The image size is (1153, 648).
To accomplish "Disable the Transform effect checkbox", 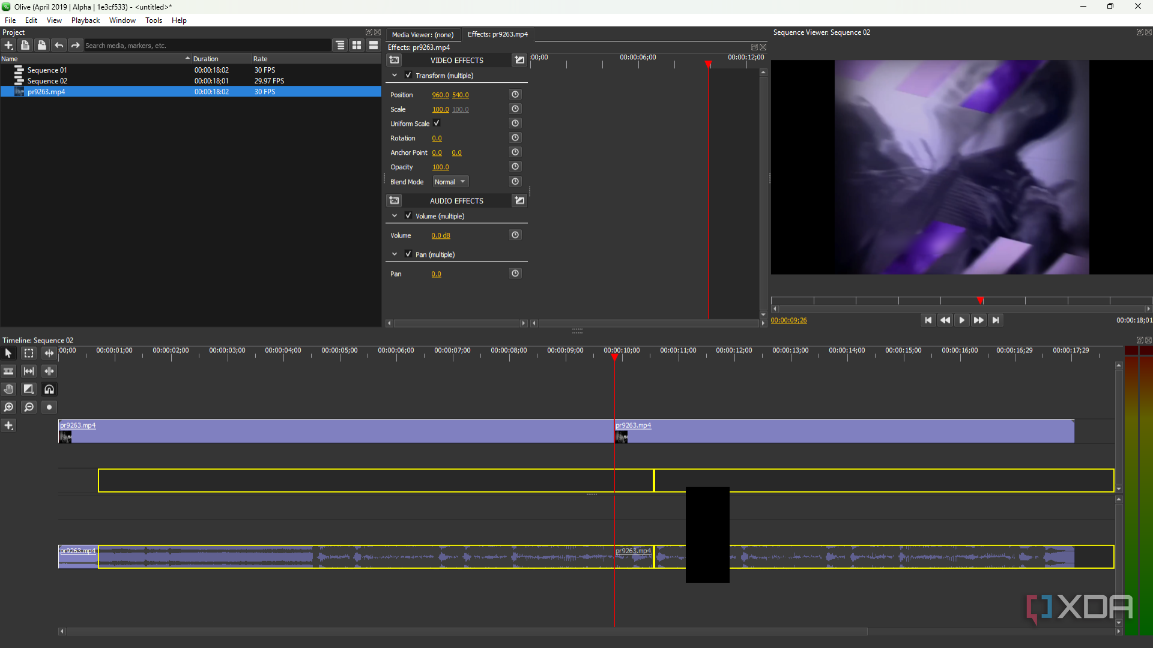I will 408,75.
